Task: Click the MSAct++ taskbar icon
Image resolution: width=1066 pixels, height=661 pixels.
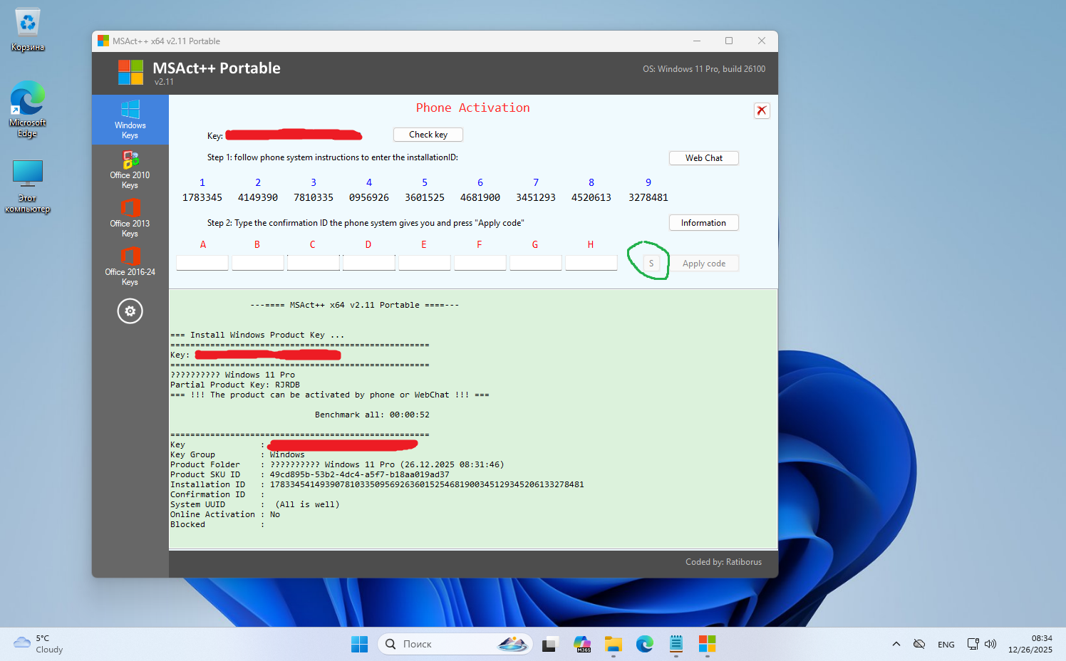Action: 708,644
